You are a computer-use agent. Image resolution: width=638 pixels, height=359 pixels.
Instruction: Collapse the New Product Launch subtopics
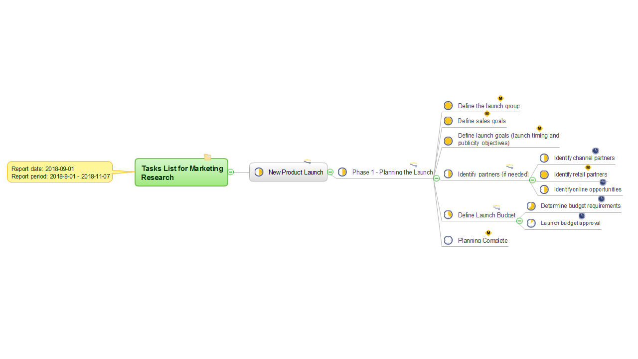tap(330, 172)
